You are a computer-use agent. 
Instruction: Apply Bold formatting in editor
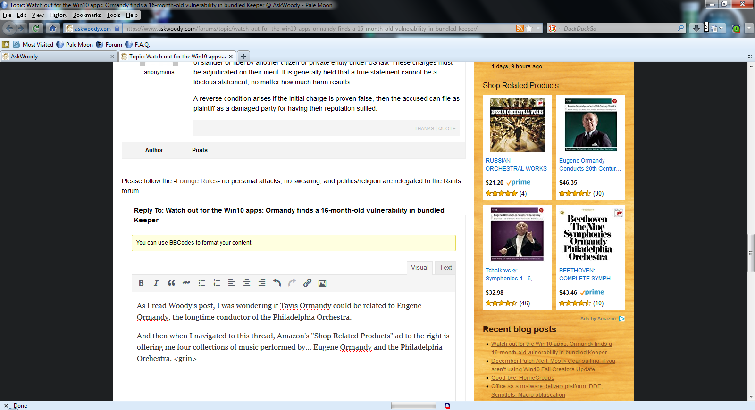pos(141,283)
